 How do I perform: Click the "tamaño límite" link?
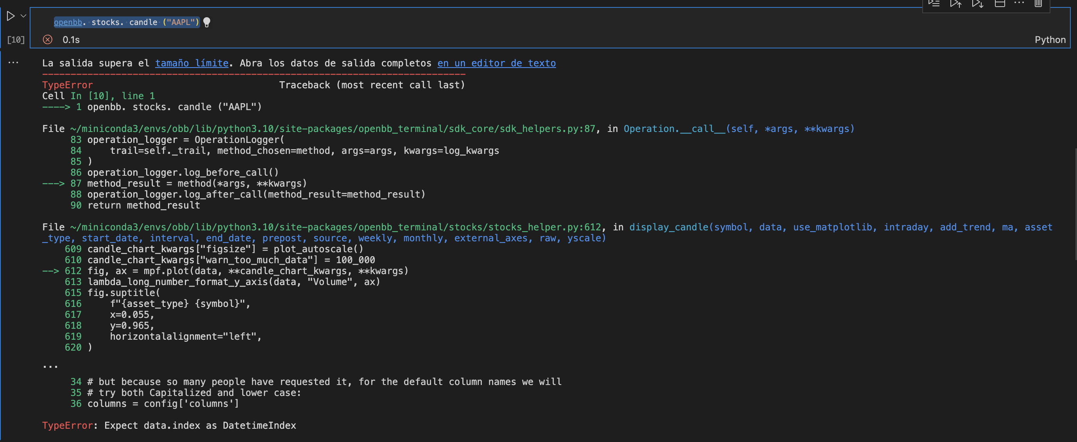click(191, 63)
